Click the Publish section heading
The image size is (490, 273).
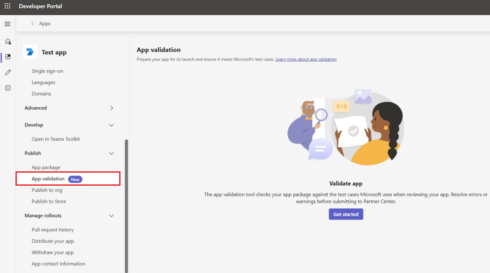click(x=33, y=153)
